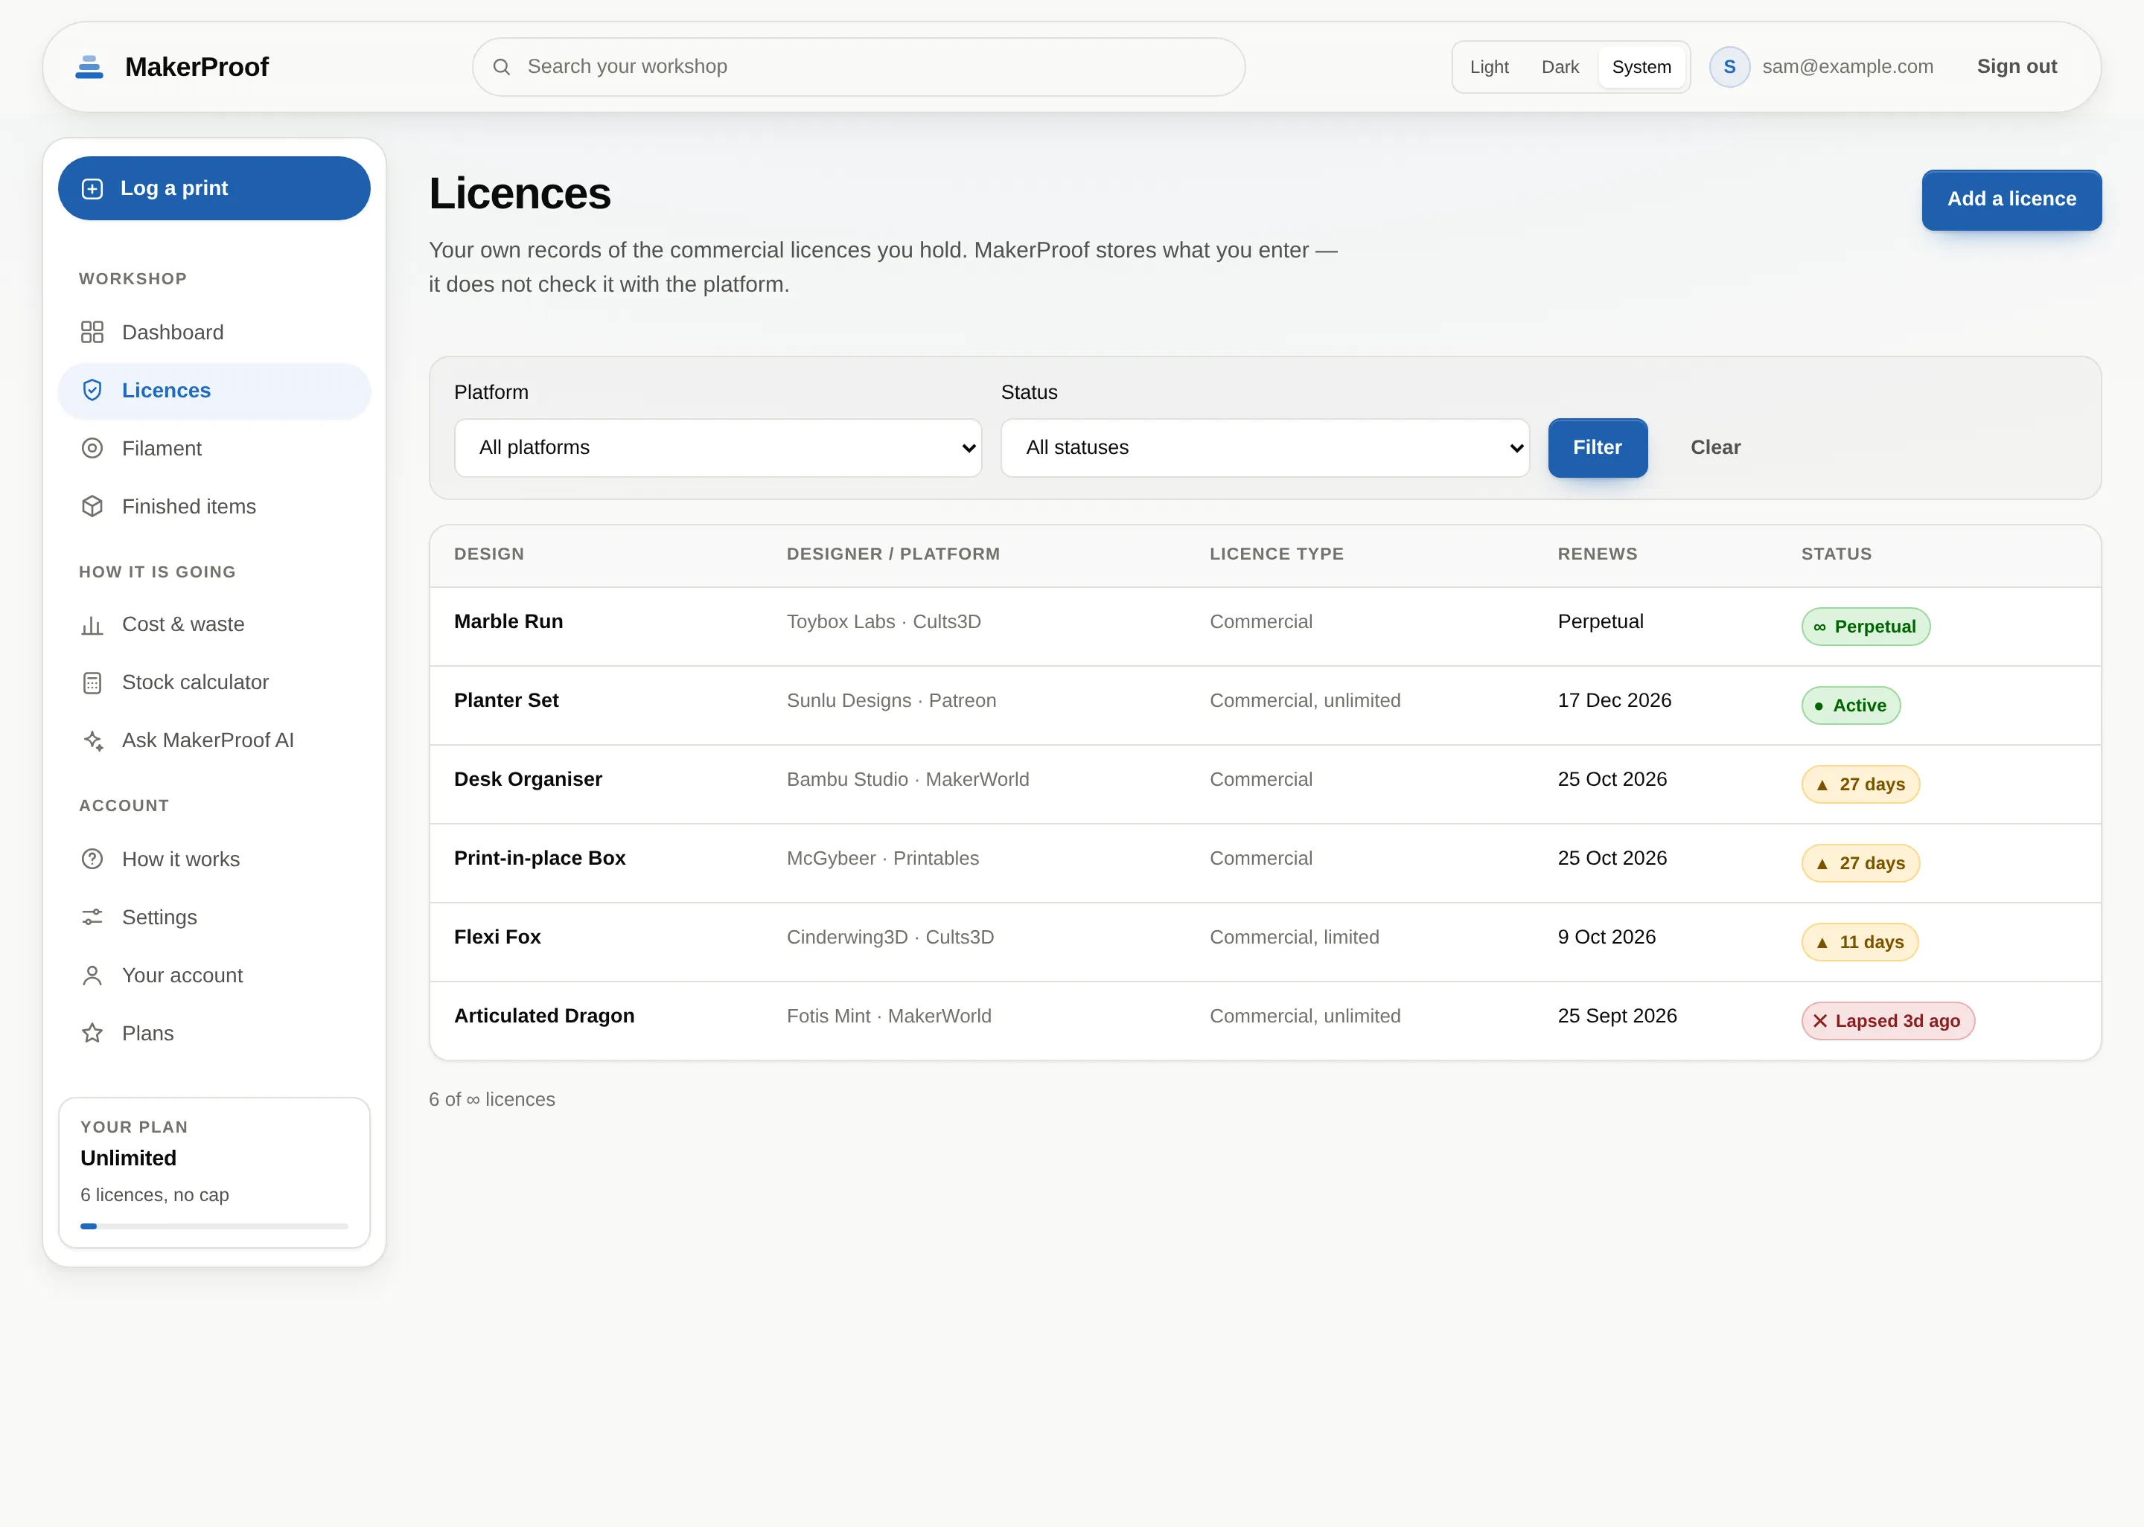Switch theme to Light
Screen dimensions: 2144x1527
(x=1489, y=67)
